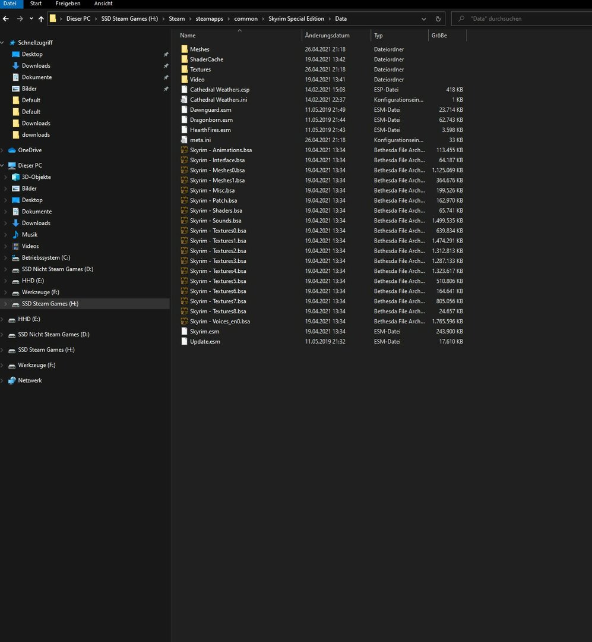Select Skyrim Special Edition breadcrumb
This screenshot has height=642, width=592.
click(x=296, y=19)
